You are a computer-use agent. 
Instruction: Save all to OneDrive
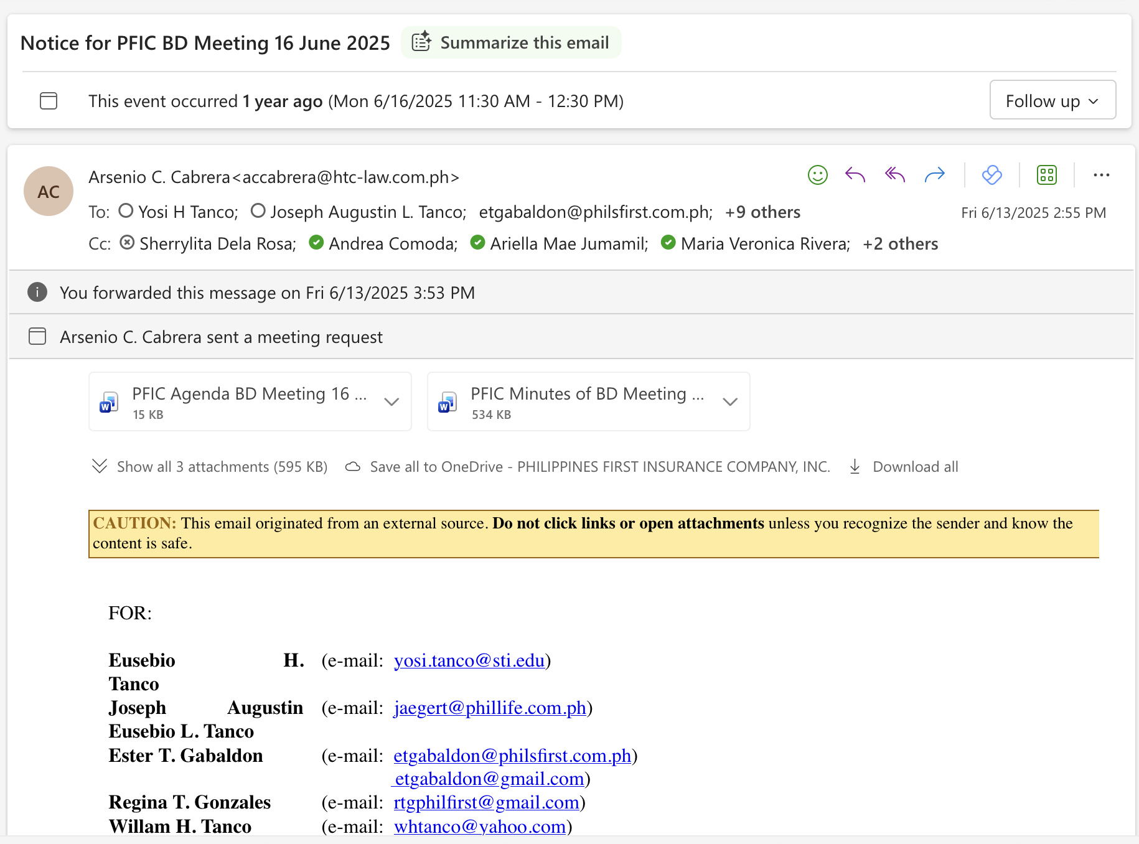(588, 467)
